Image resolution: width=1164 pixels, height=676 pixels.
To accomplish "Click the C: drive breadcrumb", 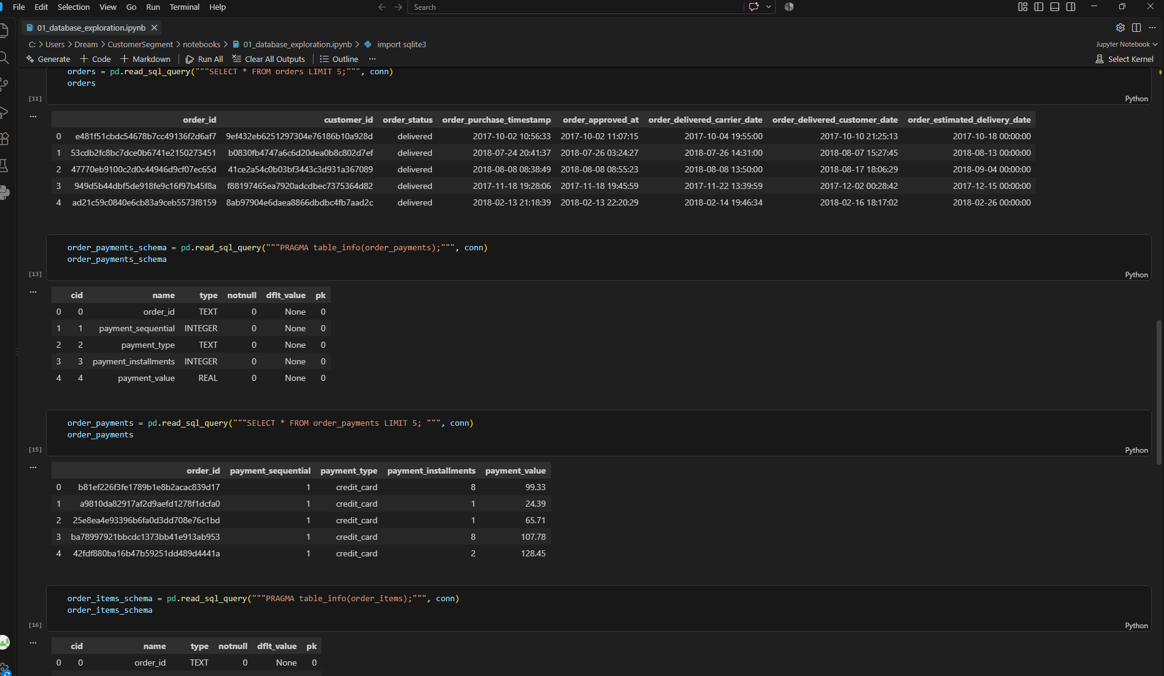I will click(x=32, y=44).
